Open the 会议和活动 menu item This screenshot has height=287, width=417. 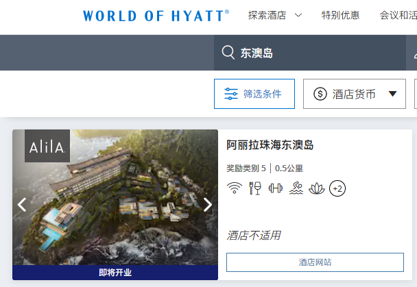(398, 15)
